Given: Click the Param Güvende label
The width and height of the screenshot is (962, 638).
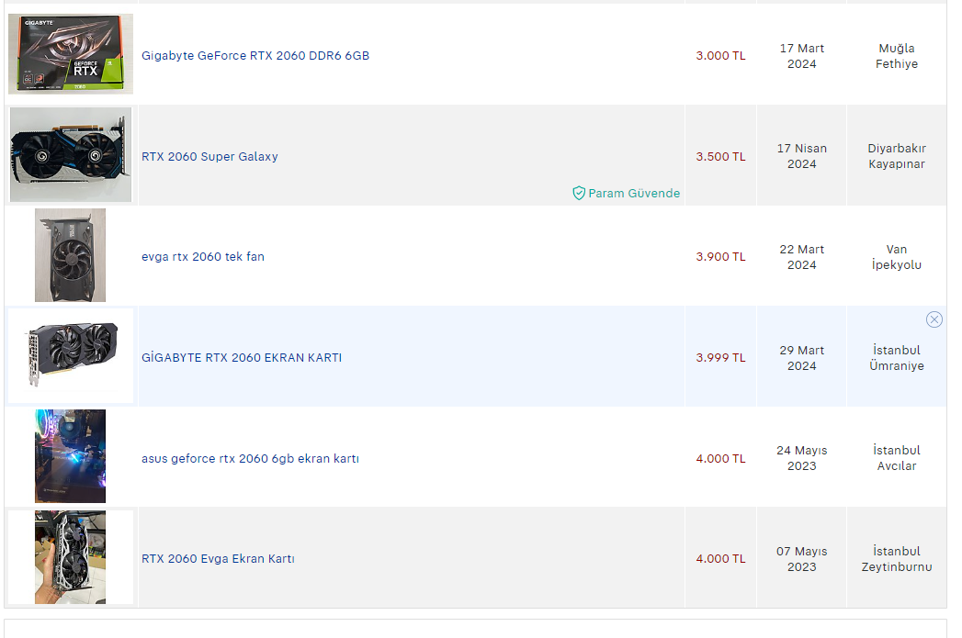Looking at the screenshot, I should tap(634, 194).
